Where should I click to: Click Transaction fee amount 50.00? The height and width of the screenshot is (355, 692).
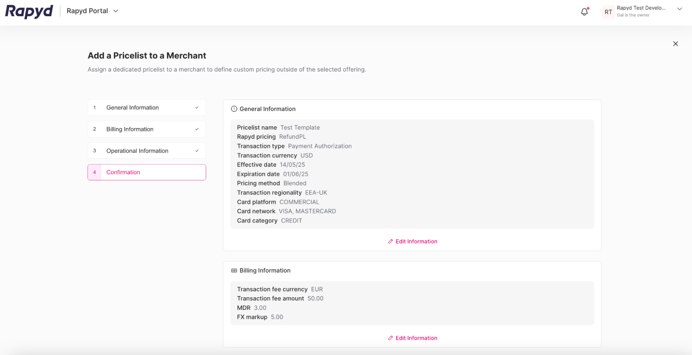coord(315,299)
